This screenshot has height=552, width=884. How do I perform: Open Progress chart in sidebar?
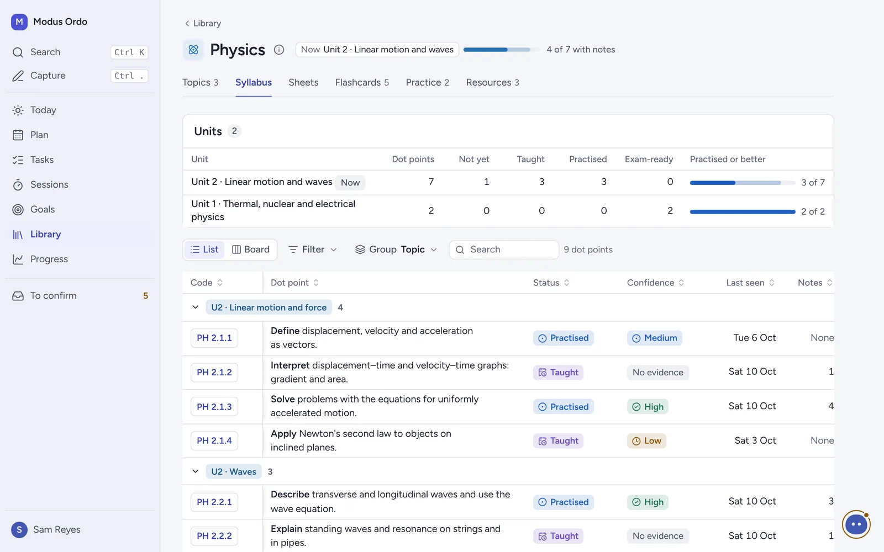point(80,259)
